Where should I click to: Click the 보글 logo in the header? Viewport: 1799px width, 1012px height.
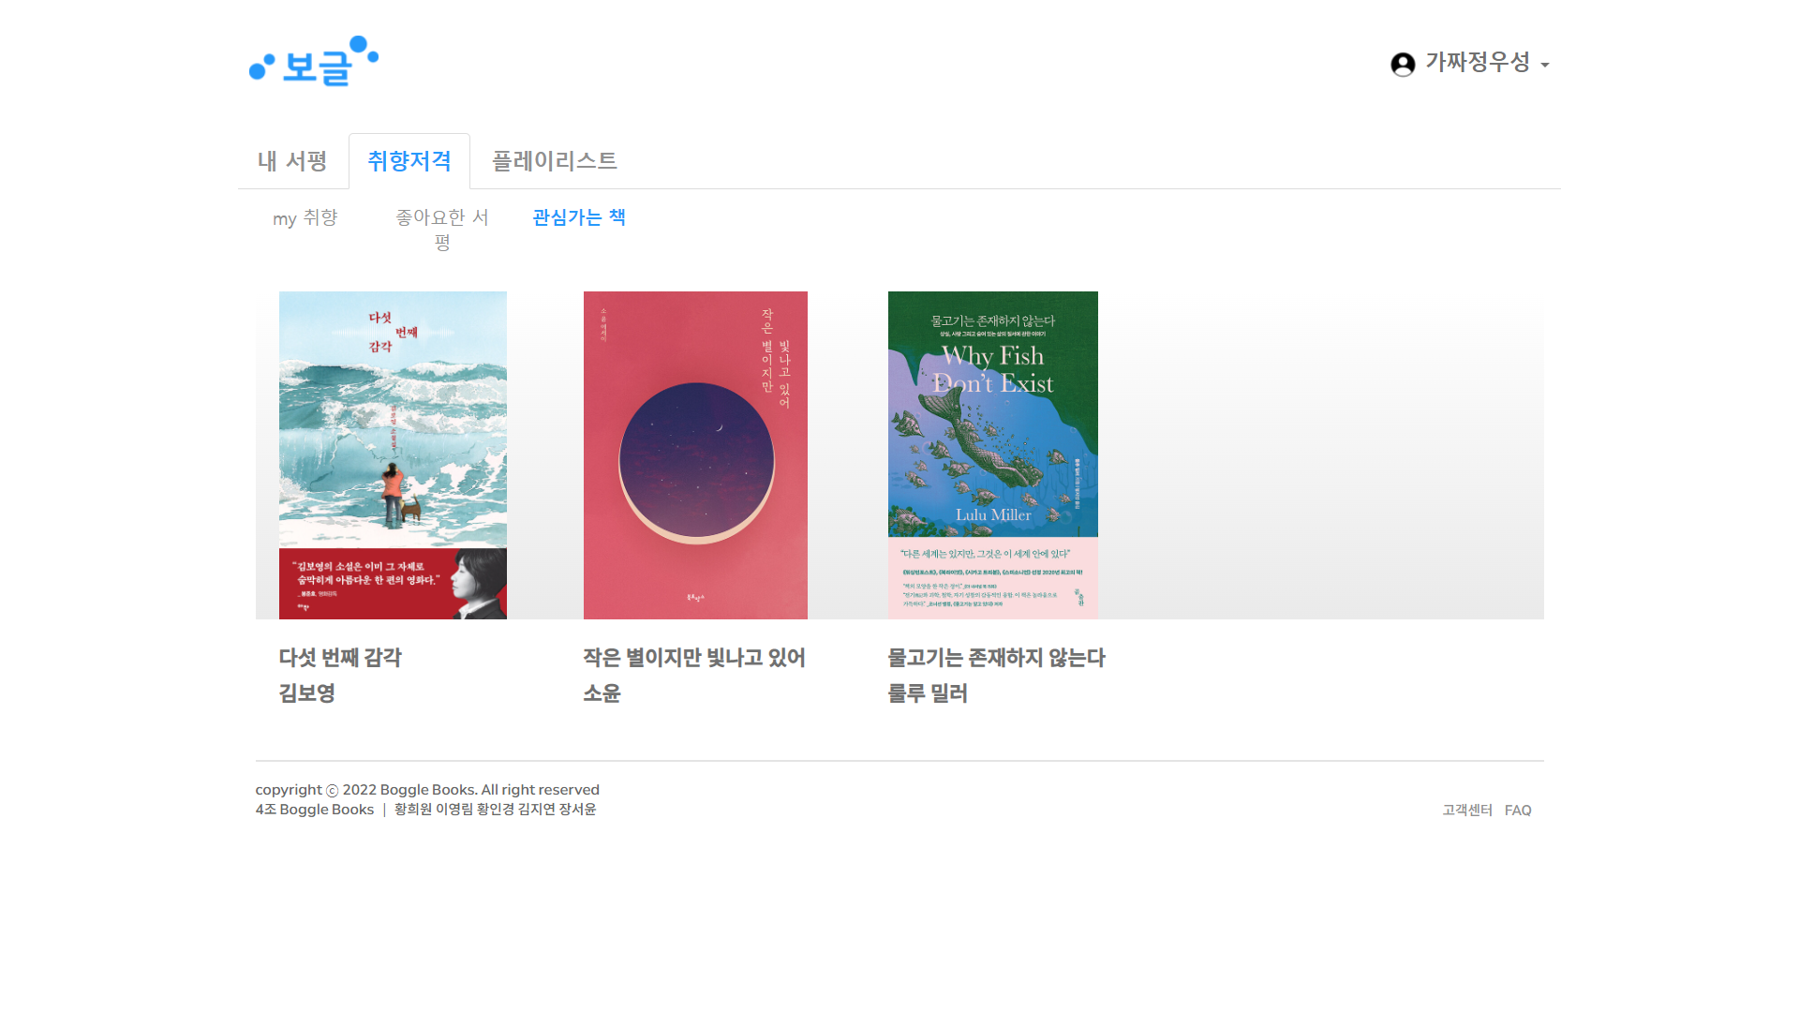[314, 62]
